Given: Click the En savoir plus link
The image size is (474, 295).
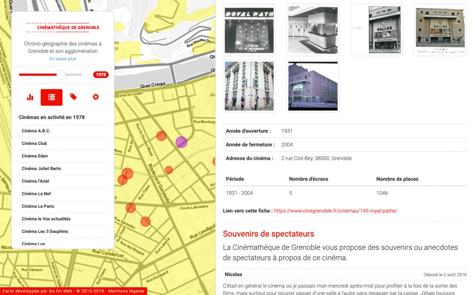Looking at the screenshot, I should (63, 59).
